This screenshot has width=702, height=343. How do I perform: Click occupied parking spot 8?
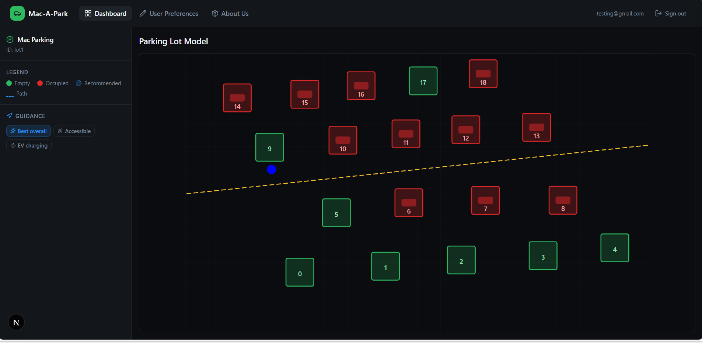[563, 200]
